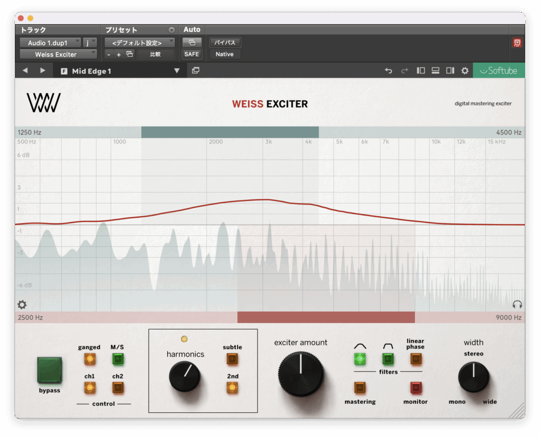Screen dimensions: 540x436
Task: Go to previous preset arrow
Action: [x=25, y=70]
